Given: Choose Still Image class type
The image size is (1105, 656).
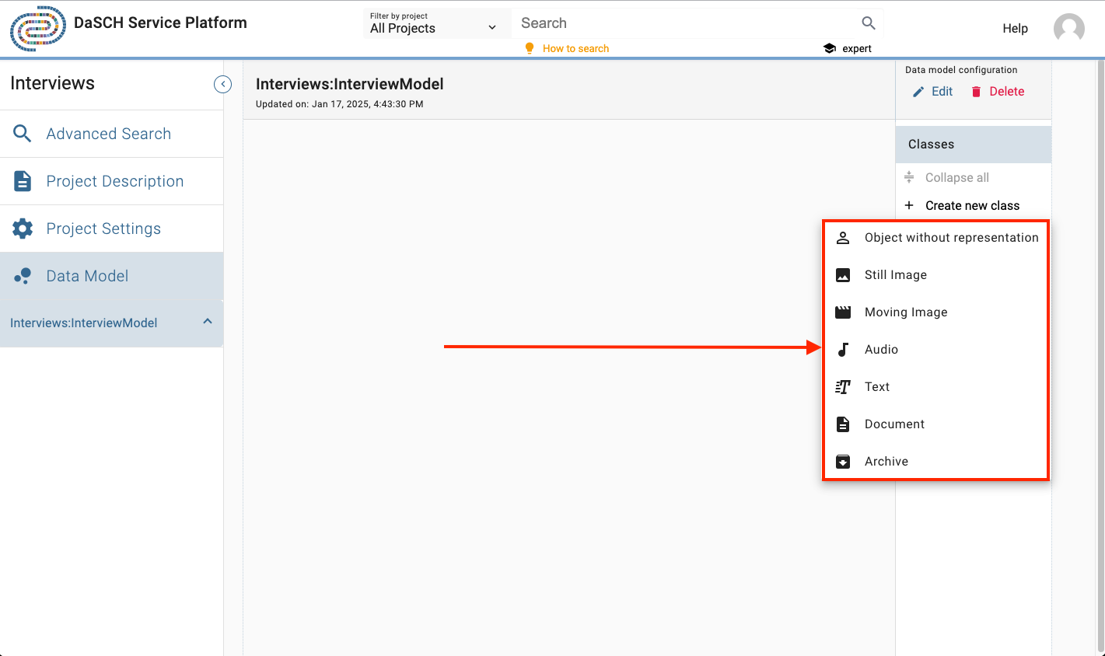Looking at the screenshot, I should click(x=895, y=275).
